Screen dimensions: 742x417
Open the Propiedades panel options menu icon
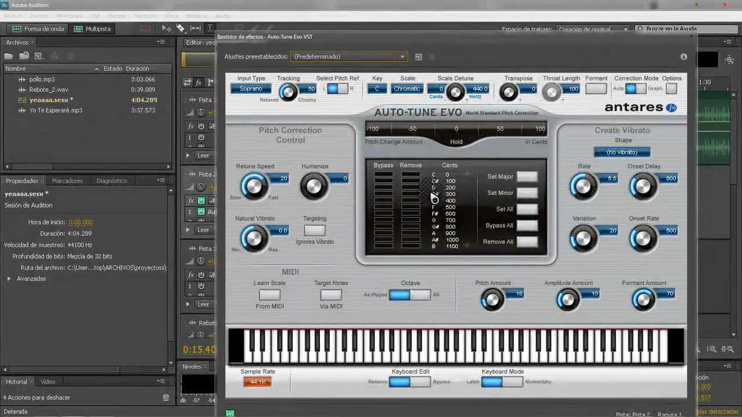[x=161, y=180]
